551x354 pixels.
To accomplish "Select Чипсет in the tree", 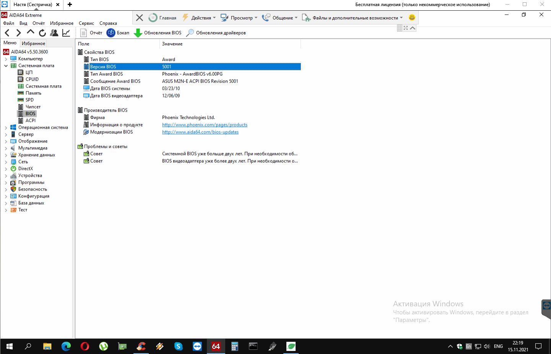I will [33, 107].
